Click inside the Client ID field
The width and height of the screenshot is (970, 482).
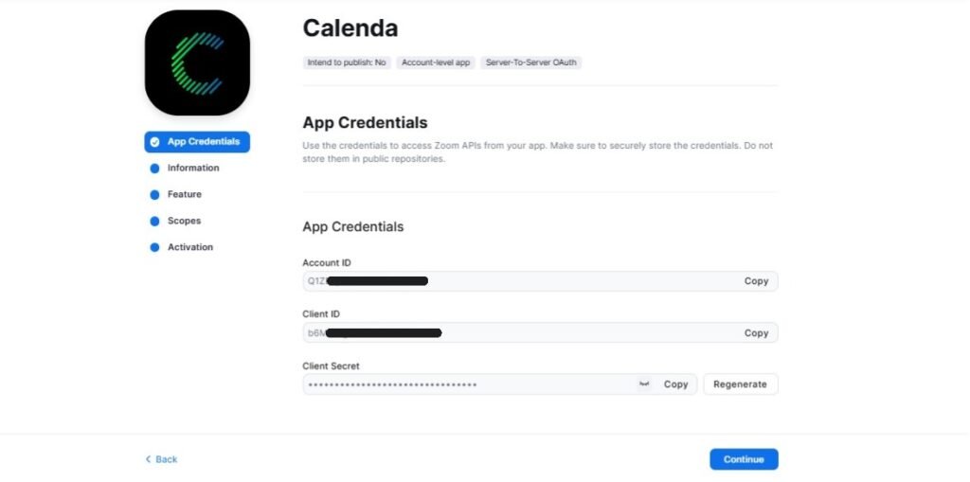tap(568, 333)
